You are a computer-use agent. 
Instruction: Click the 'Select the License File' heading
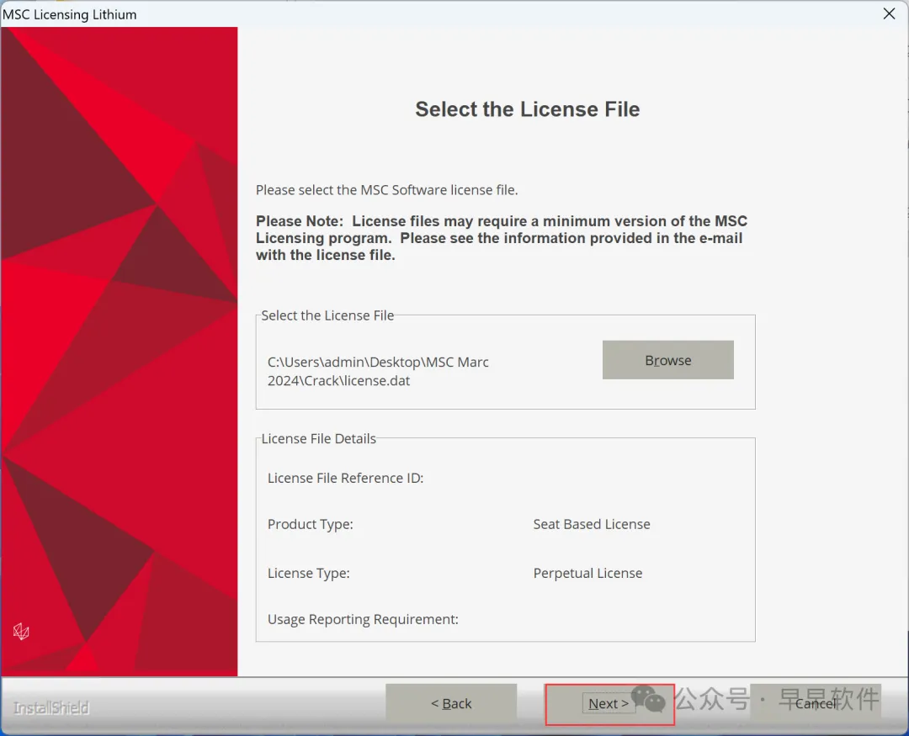527,109
